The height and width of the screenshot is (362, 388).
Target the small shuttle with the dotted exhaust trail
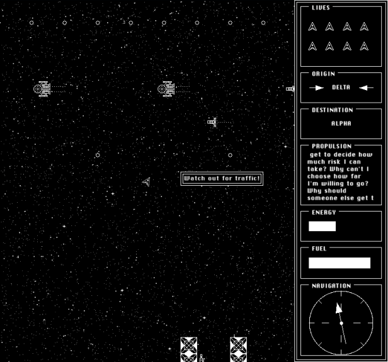click(212, 122)
